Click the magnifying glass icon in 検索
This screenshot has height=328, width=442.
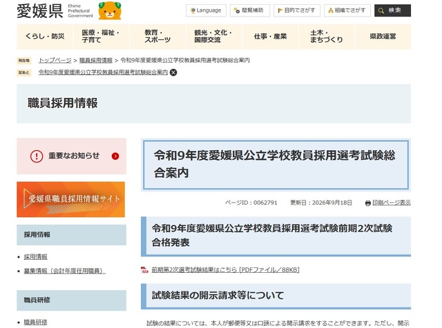(381, 11)
